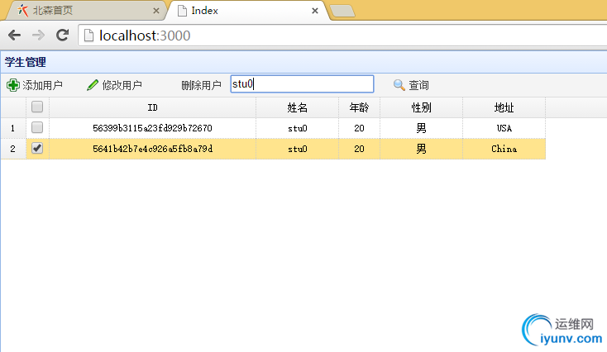Click the pencil edit-user icon
Image resolution: width=607 pixels, height=352 pixels.
(93, 85)
